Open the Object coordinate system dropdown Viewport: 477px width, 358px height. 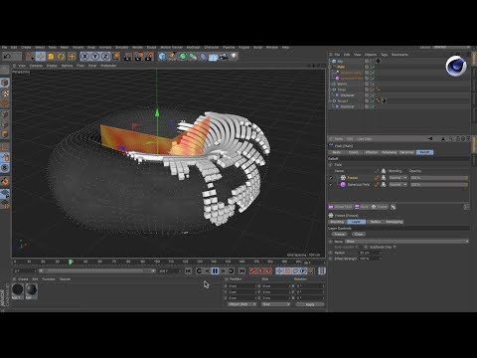[x=242, y=304]
